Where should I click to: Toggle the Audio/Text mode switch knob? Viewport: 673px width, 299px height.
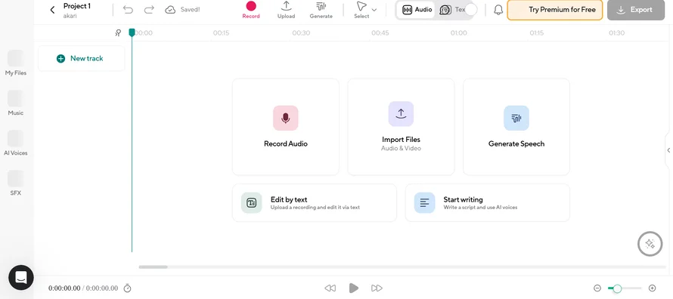(x=471, y=9)
